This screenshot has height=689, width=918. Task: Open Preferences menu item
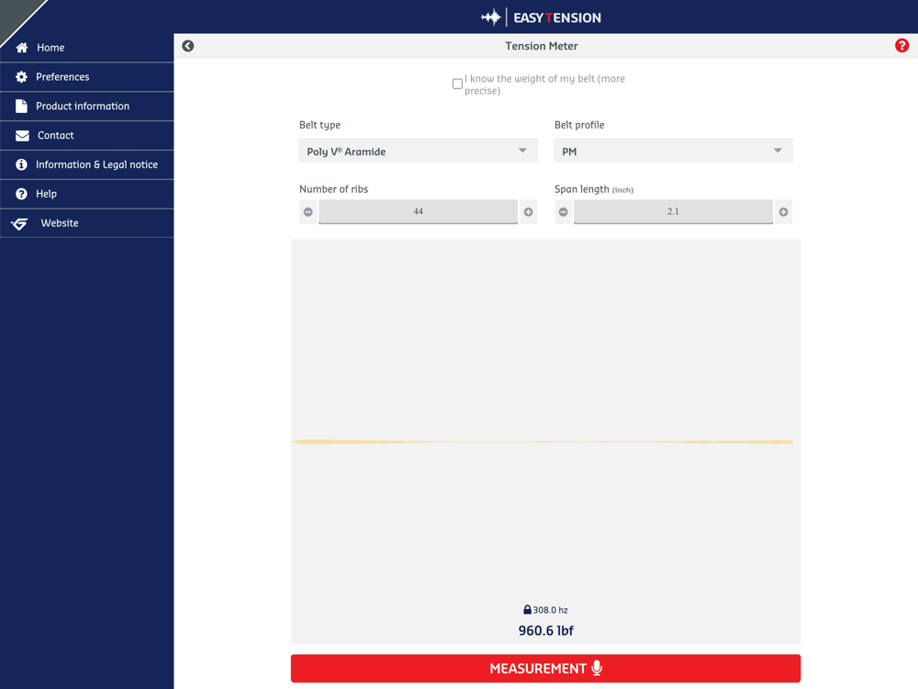pyautogui.click(x=86, y=77)
